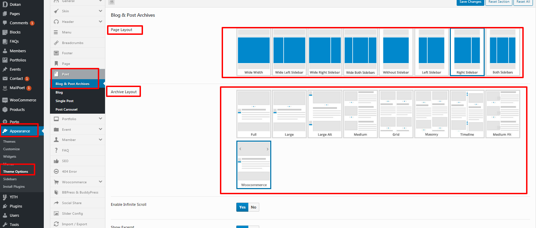Select the Wide Both Sidebars page layout
The image size is (536, 228).
[x=360, y=52]
